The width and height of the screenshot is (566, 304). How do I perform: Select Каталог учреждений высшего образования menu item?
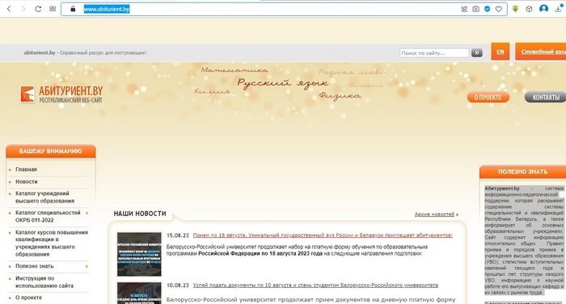44,197
